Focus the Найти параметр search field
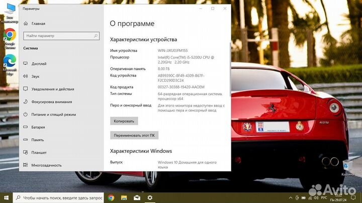This screenshot has height=203, width=362. point(61,36)
